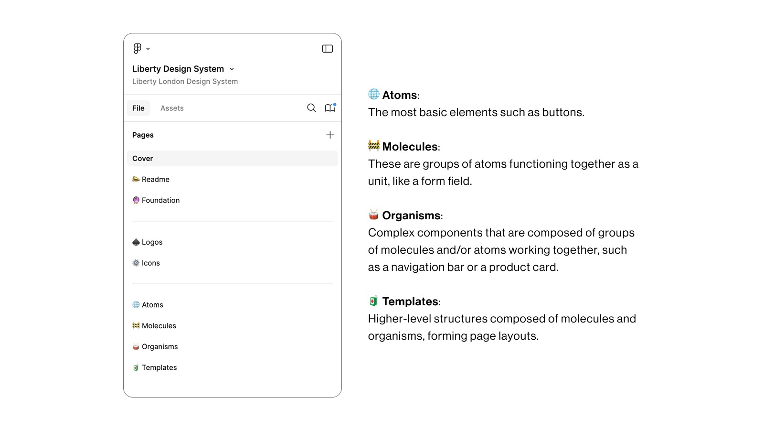Open the Figma main menu logo
The image size is (764, 430).
coord(138,48)
